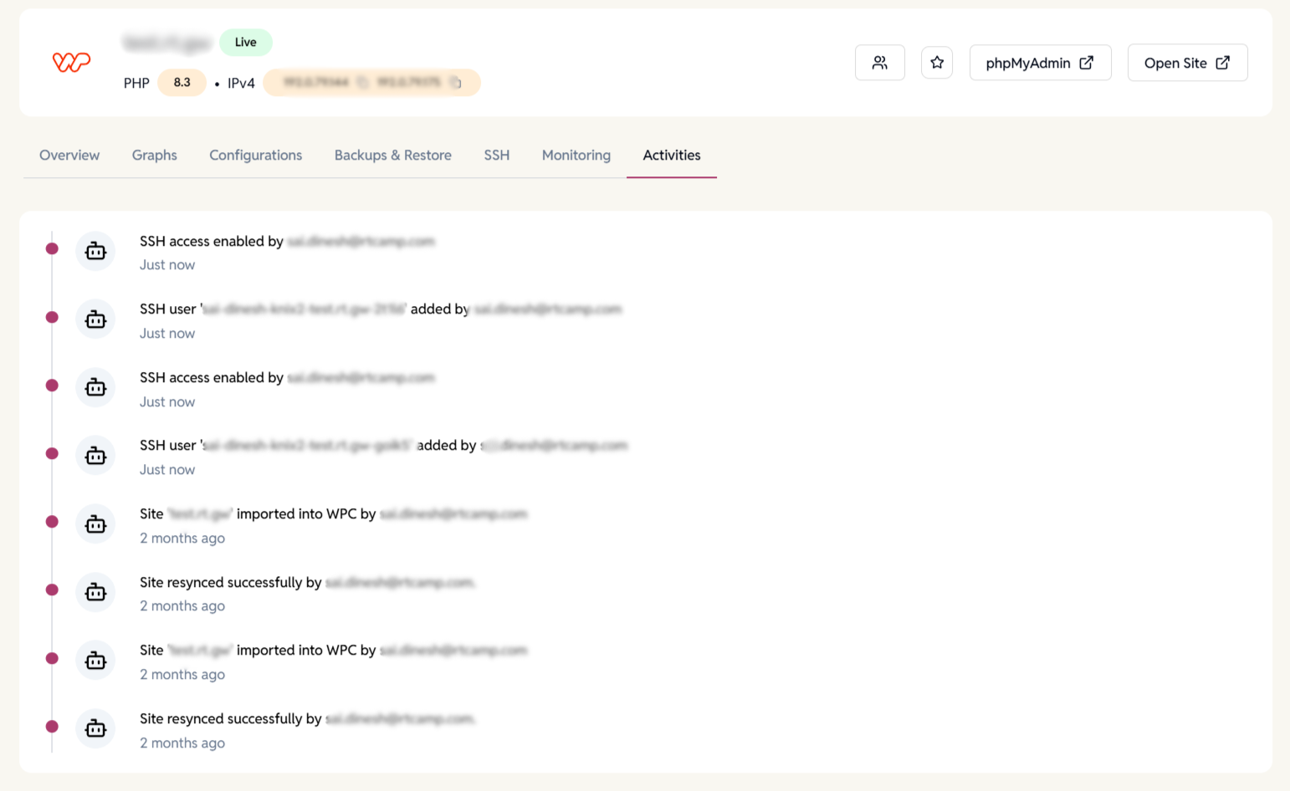Launch phpMyAdmin
The width and height of the screenshot is (1290, 791).
point(1040,62)
